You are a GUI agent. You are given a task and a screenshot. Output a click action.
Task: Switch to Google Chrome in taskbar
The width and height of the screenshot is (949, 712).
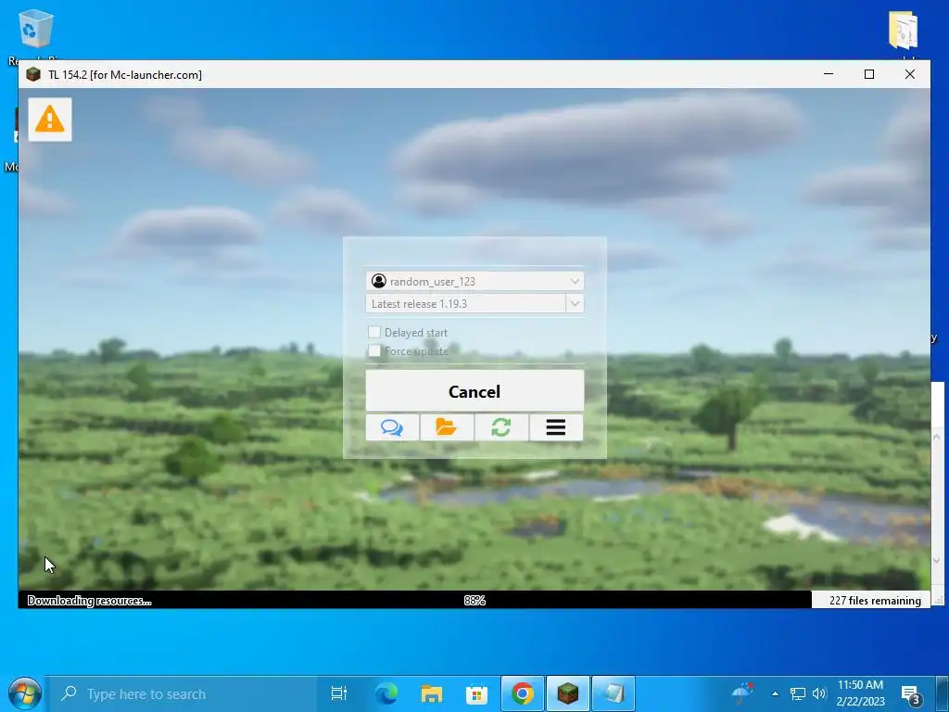click(x=523, y=693)
